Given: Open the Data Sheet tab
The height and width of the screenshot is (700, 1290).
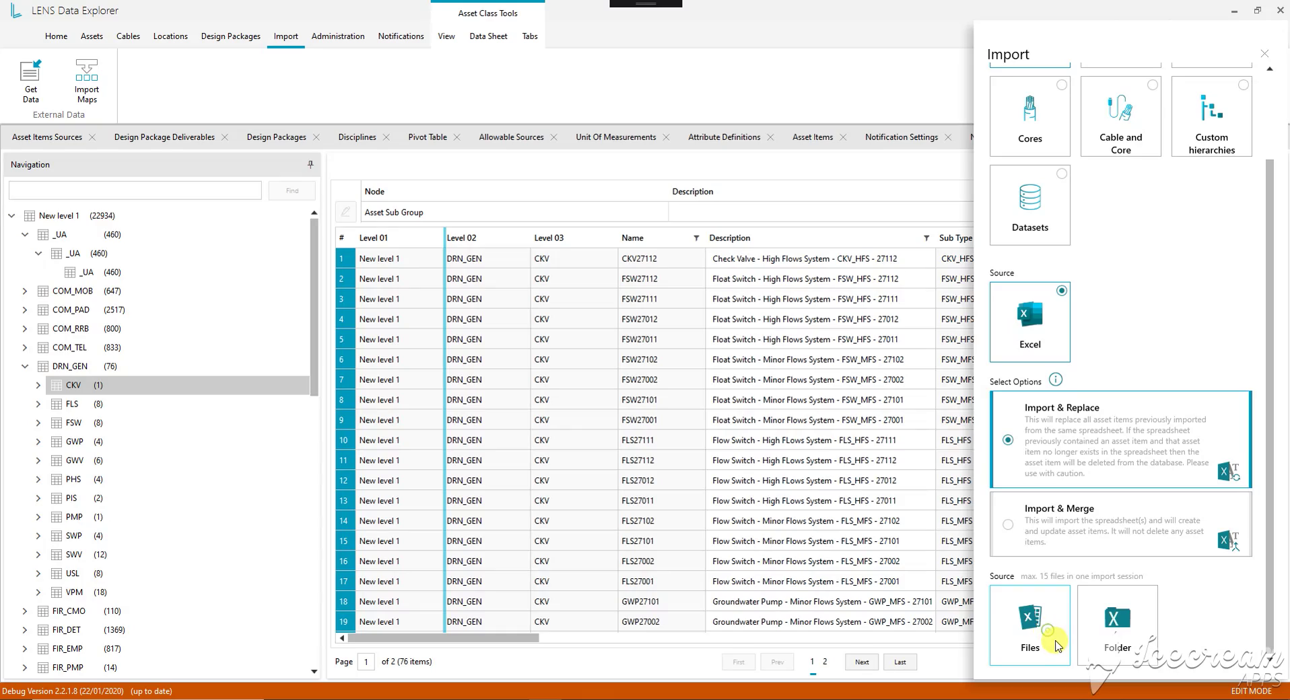Looking at the screenshot, I should [488, 36].
